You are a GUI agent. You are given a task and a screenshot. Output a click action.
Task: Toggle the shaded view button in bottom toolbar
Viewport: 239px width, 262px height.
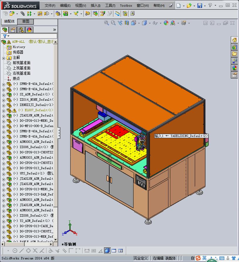pyautogui.click(x=107, y=251)
